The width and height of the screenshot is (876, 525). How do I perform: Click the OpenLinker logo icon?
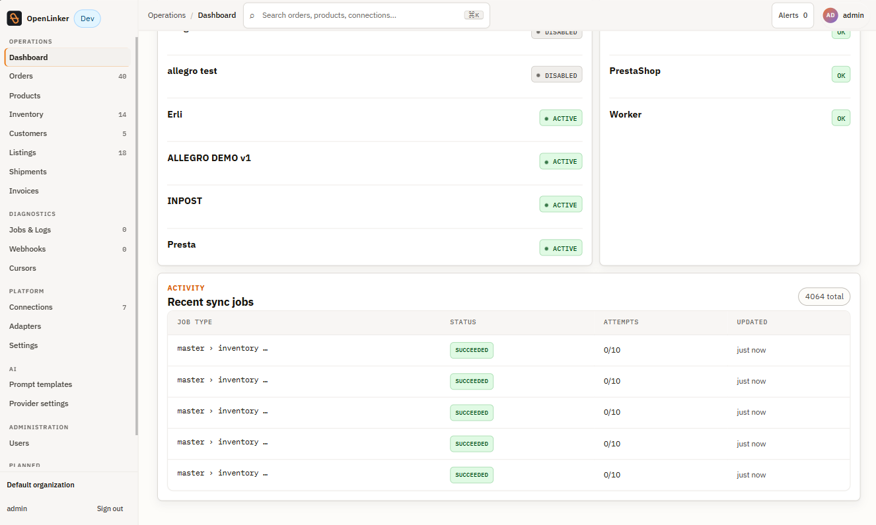[15, 18]
